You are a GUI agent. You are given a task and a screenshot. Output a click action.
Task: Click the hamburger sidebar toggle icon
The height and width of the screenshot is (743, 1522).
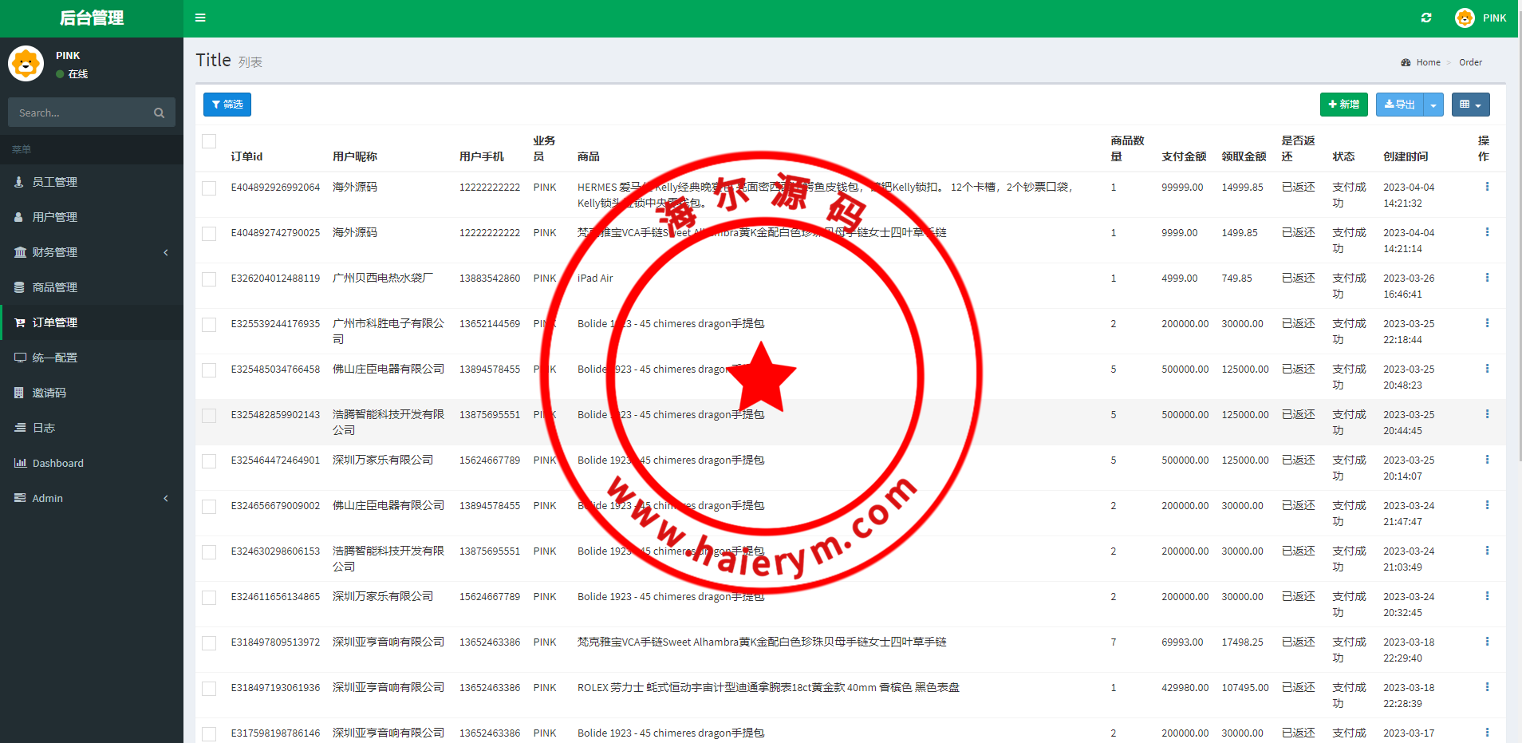click(x=200, y=18)
